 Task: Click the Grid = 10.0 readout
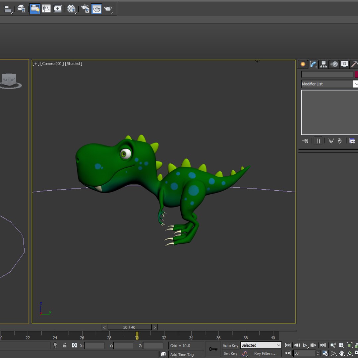click(x=186, y=345)
